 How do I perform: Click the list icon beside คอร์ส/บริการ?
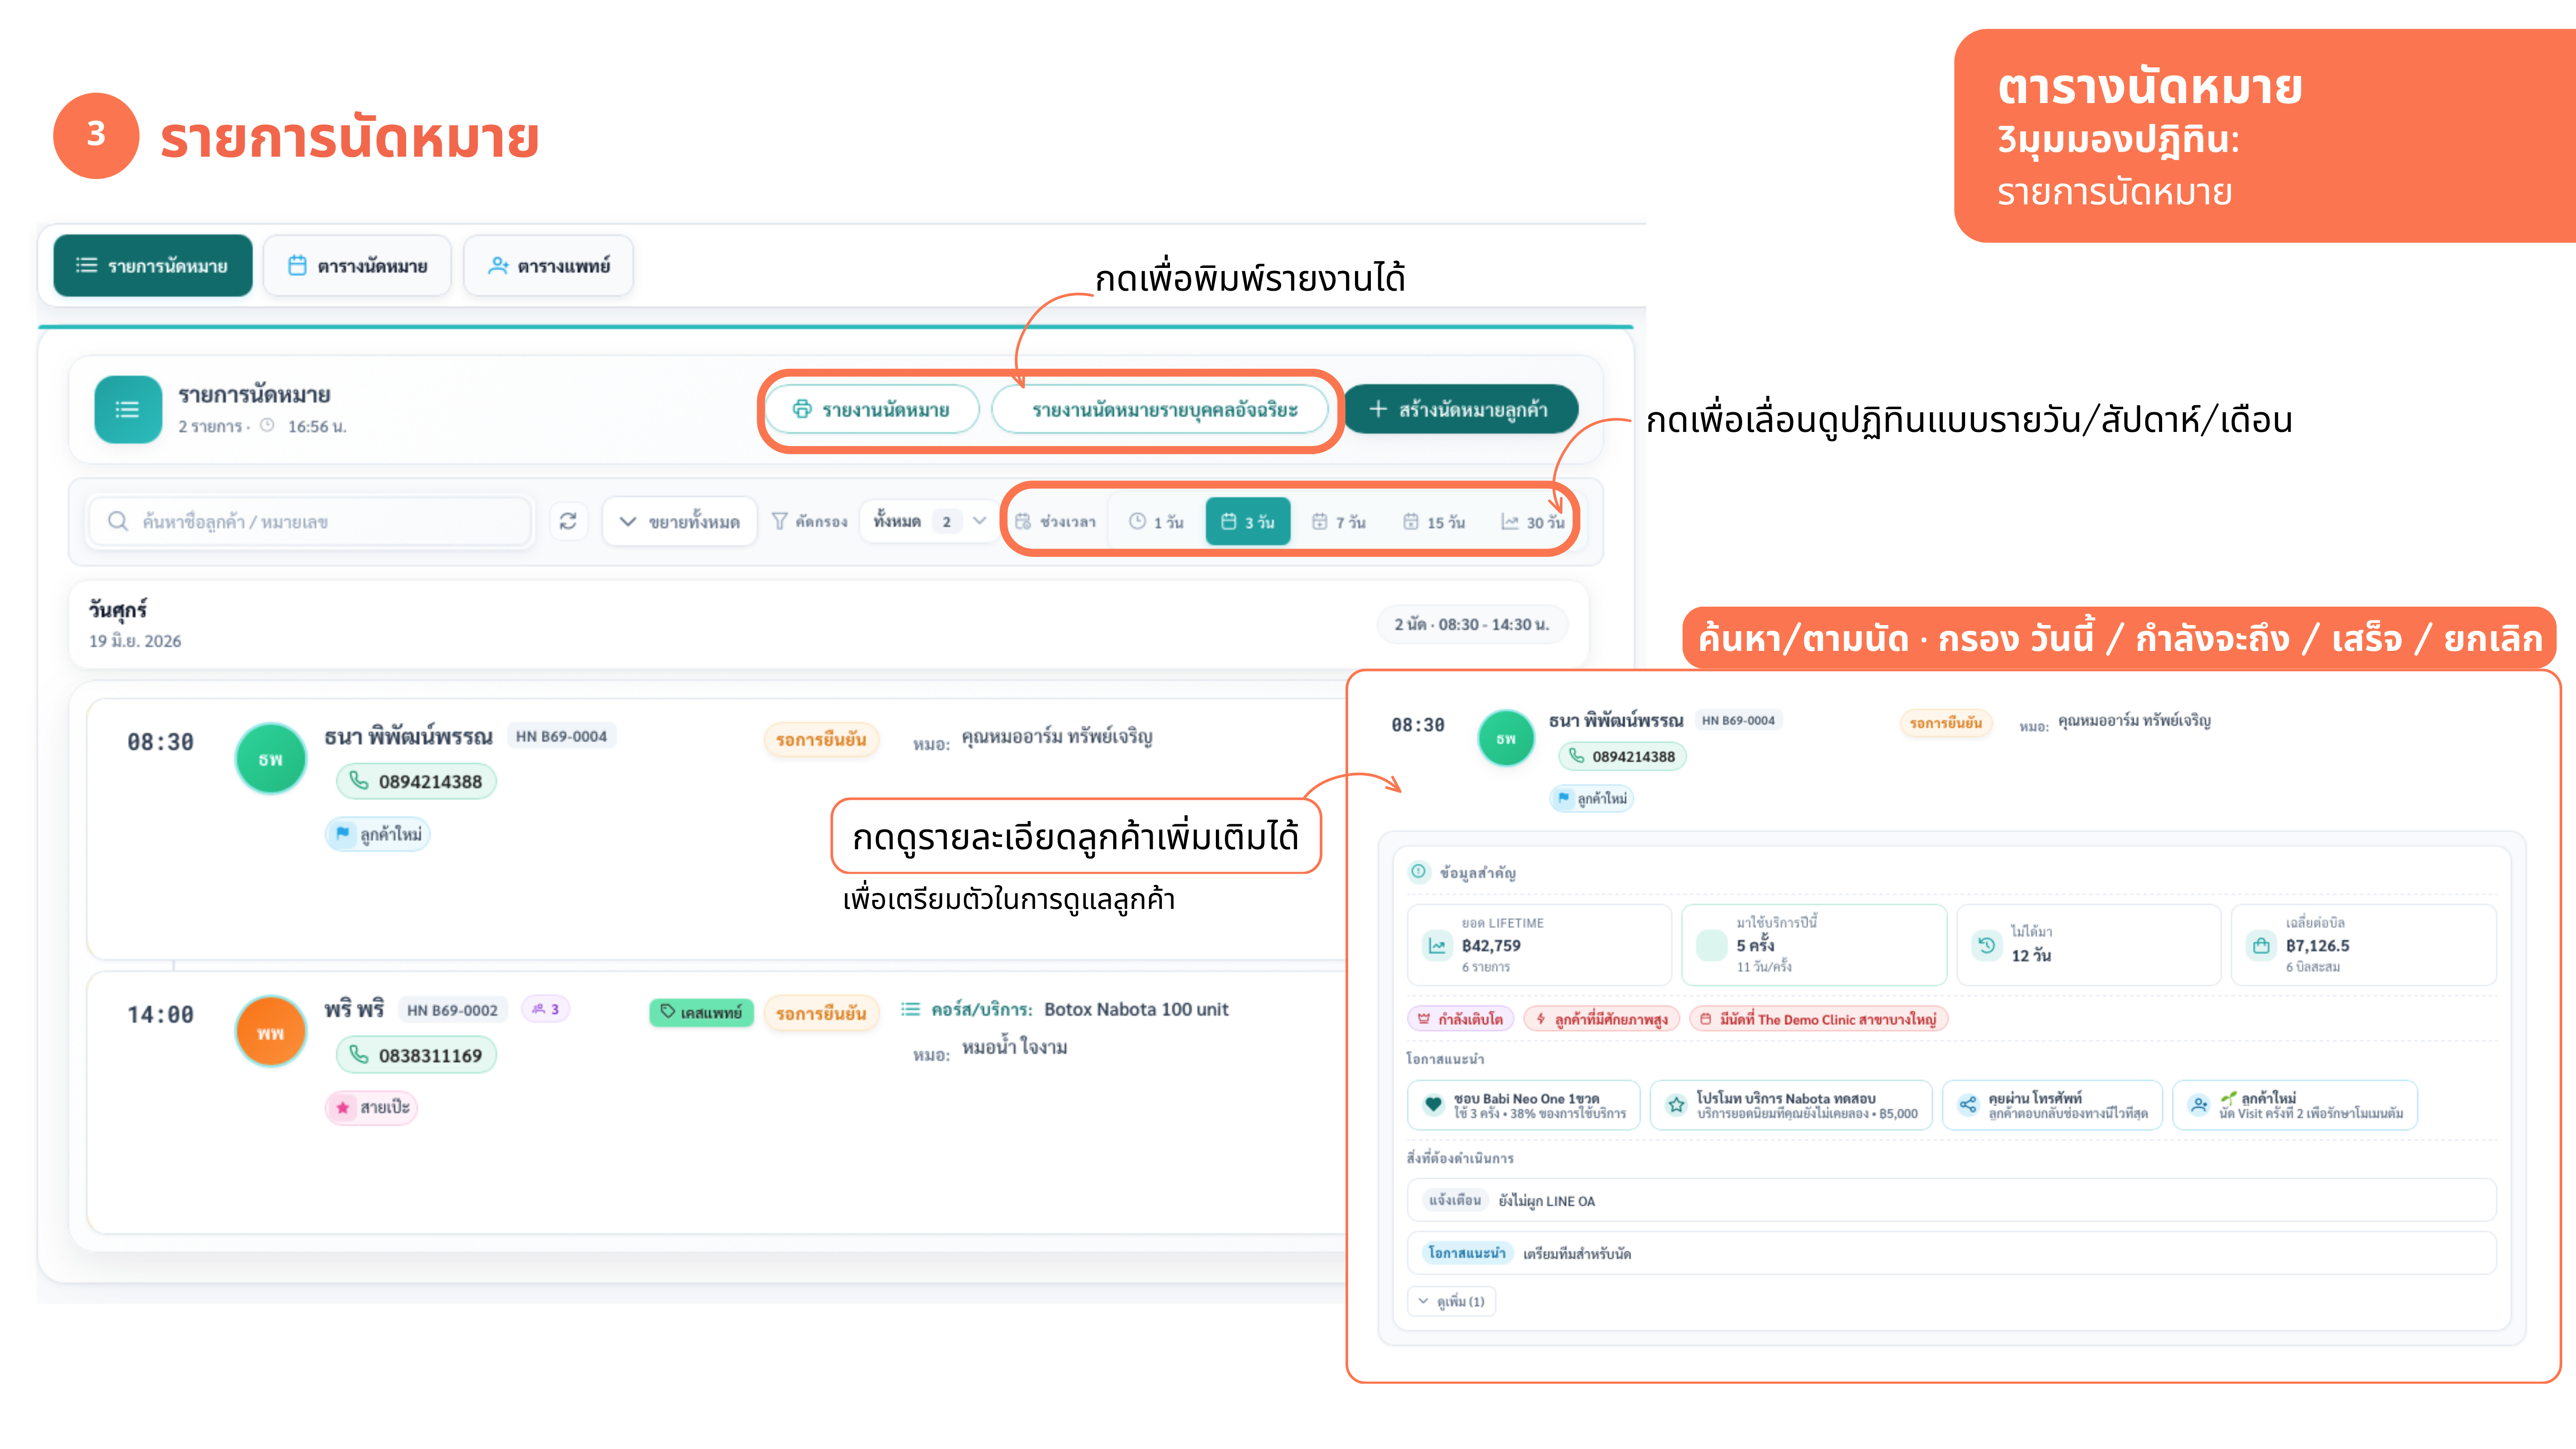pyautogui.click(x=910, y=1009)
